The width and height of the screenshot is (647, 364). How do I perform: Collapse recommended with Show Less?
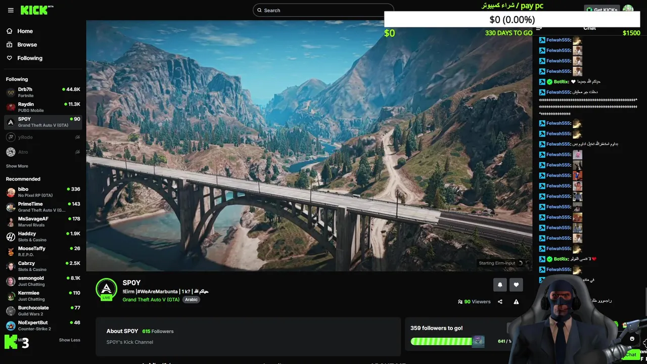[x=69, y=340]
